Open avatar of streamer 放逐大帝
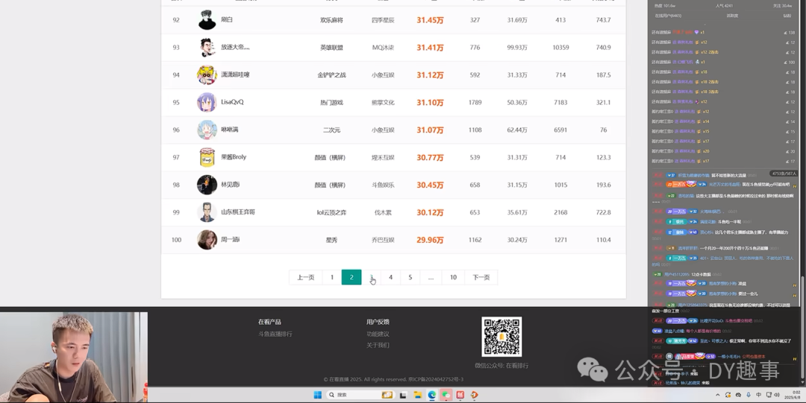806x403 pixels. pos(207,47)
